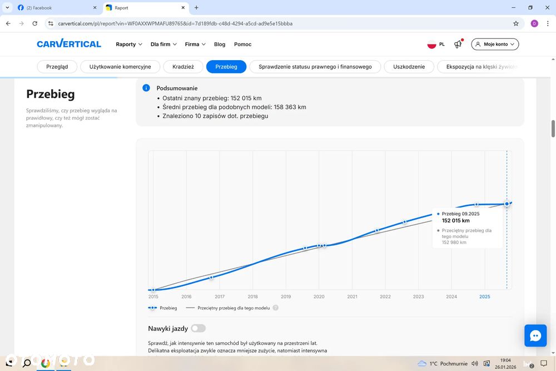
Task: Click the 2025 year label on chart axis
Action: pyautogui.click(x=485, y=296)
